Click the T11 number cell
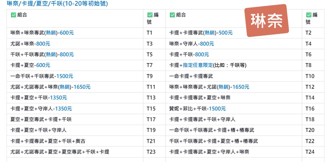 click(x=151, y=87)
